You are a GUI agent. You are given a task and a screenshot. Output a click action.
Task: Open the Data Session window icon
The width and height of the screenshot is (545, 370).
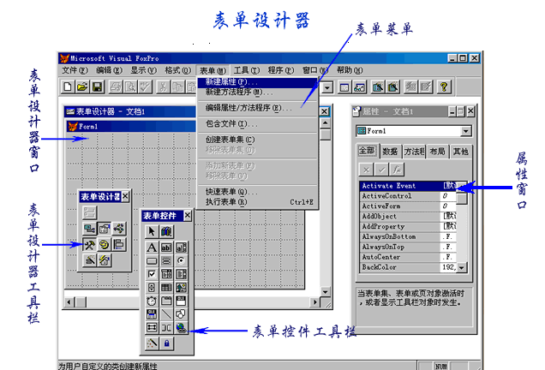tap(359, 87)
